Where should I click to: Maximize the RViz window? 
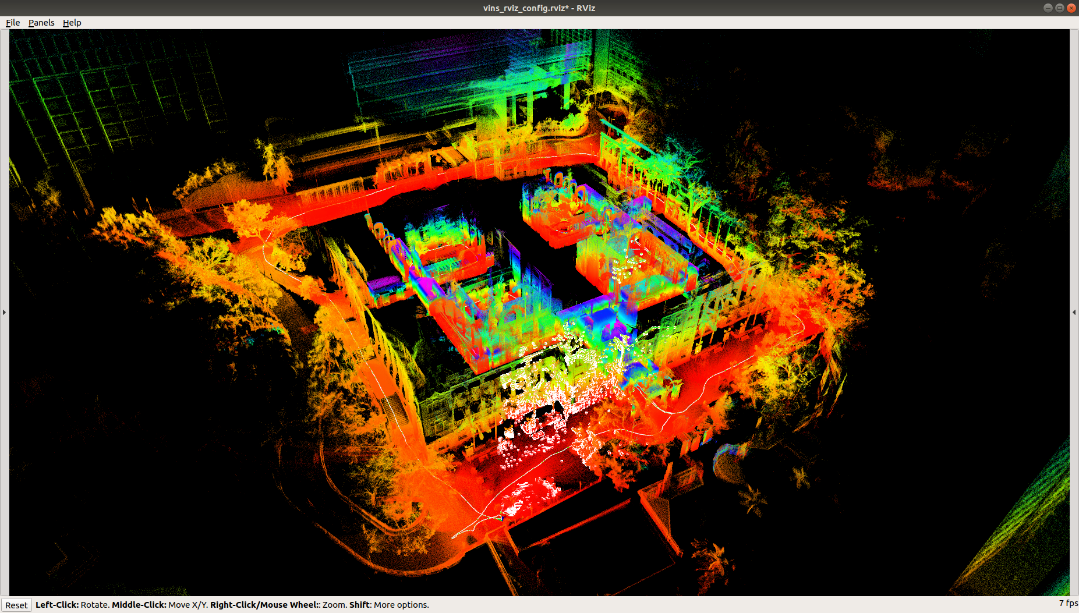pos(1060,8)
